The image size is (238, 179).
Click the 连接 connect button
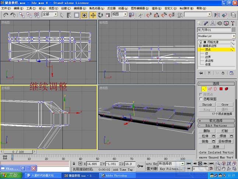coord(216,147)
